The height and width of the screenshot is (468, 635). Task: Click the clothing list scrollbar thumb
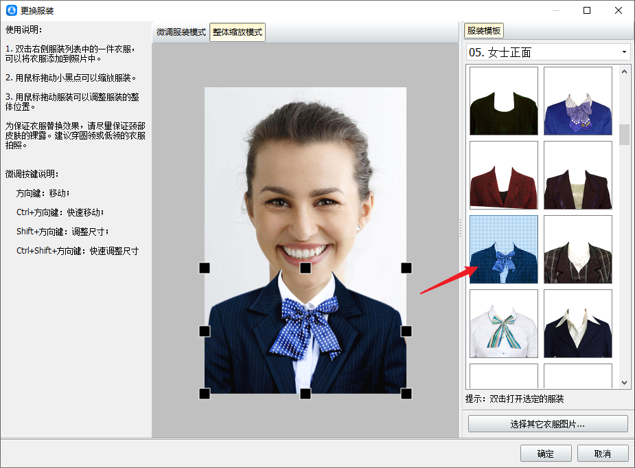[624, 135]
